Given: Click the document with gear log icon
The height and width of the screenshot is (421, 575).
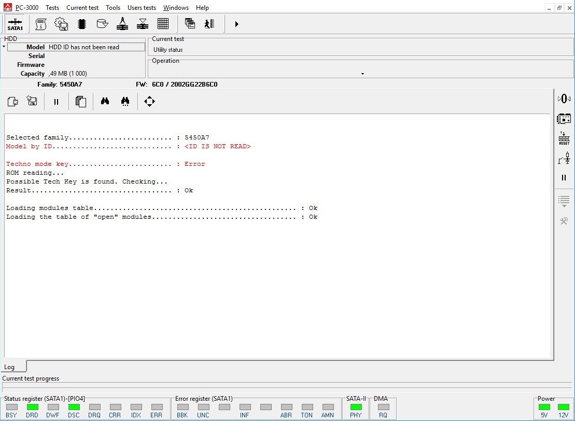Looking at the screenshot, I should click(x=13, y=102).
